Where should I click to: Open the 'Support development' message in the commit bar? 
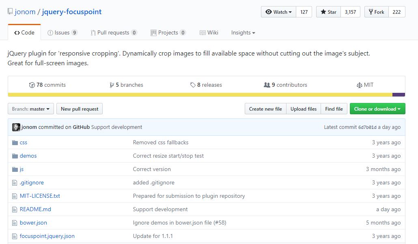coord(116,127)
